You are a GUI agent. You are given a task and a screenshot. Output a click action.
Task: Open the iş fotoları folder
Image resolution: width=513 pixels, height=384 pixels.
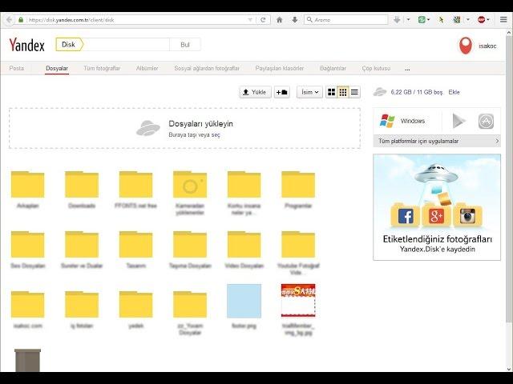82,304
